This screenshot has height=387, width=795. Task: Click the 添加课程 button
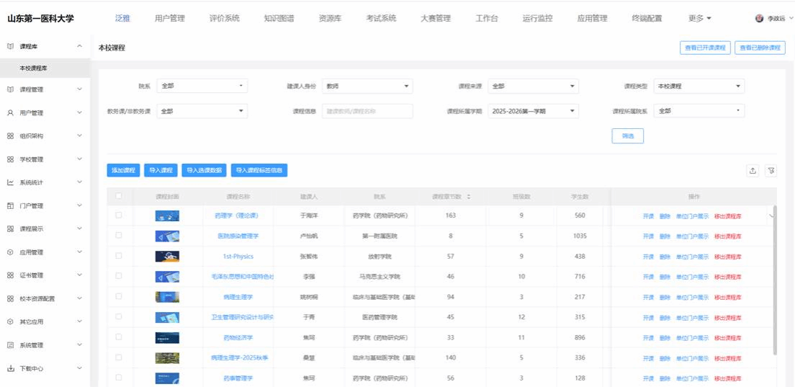[x=123, y=171]
